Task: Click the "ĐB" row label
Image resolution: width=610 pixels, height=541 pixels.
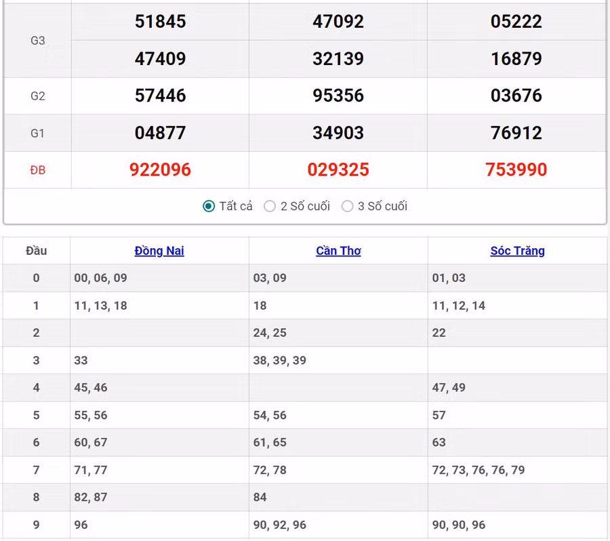Action: click(38, 170)
